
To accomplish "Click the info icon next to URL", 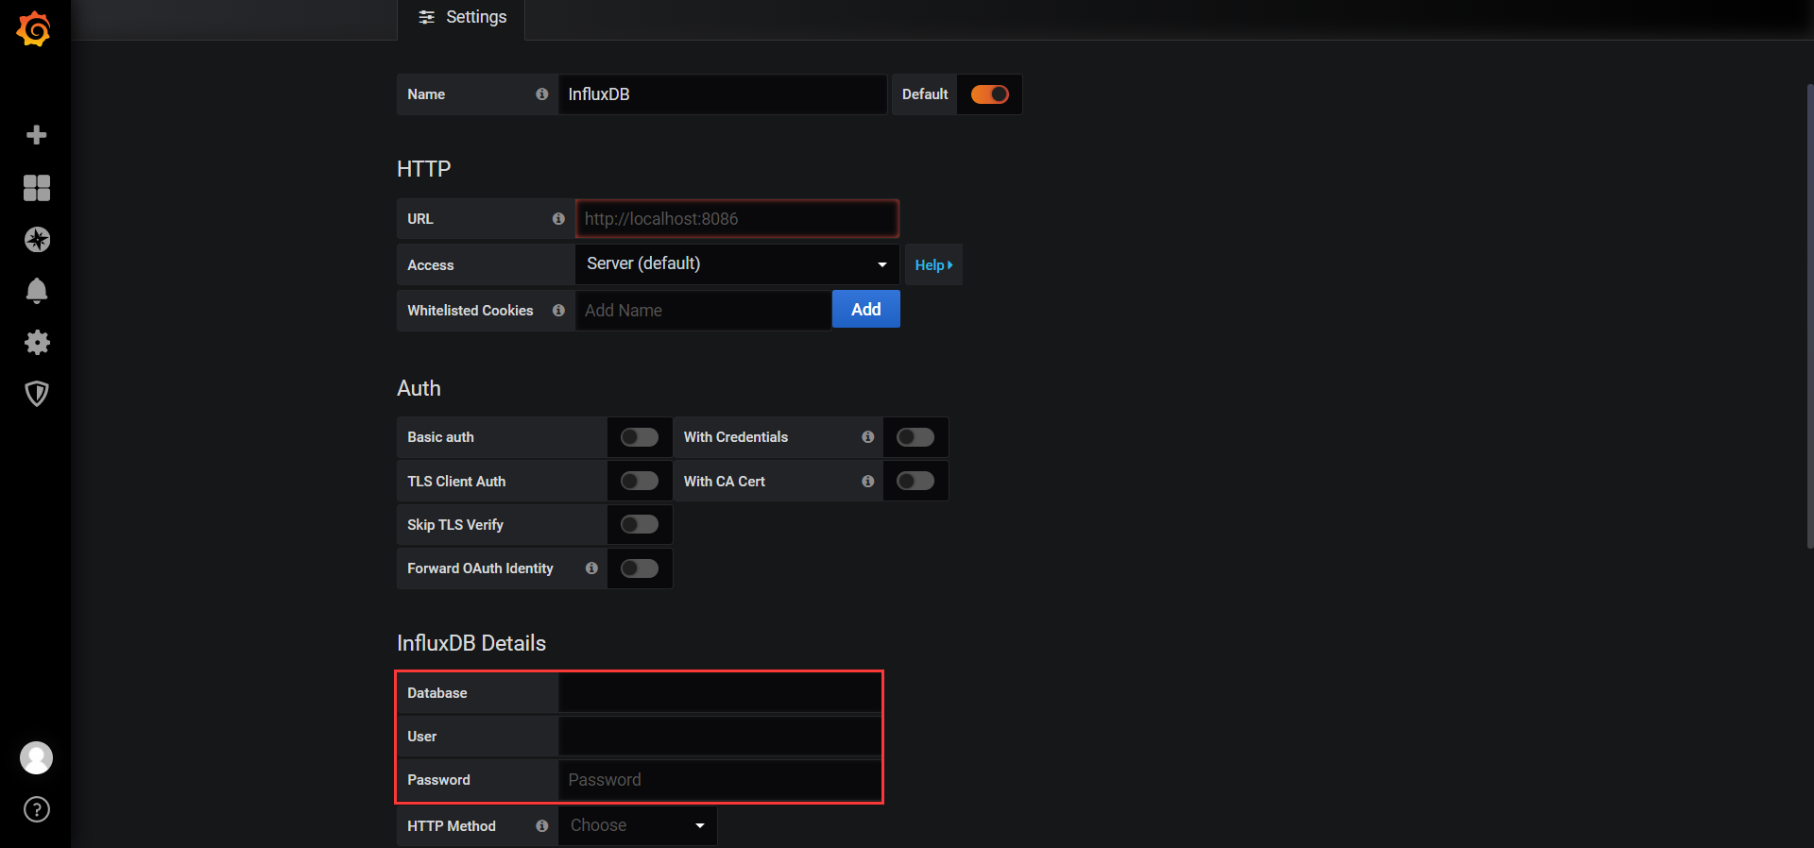I will [558, 219].
